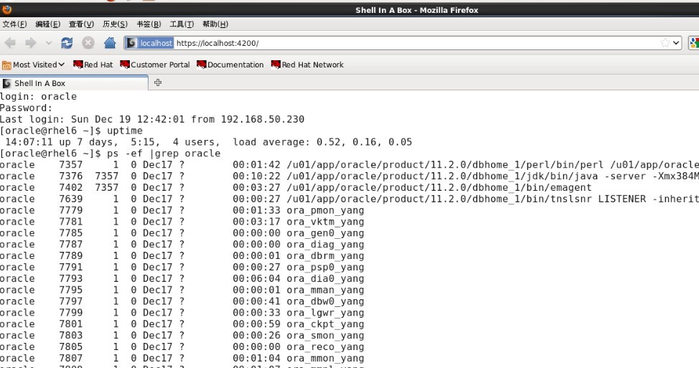The image size is (699, 368).
Task: Open the 工具(T) menu
Action: 182,24
